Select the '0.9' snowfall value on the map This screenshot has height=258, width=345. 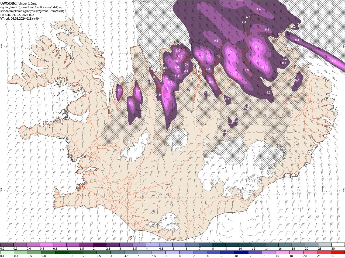[x=264, y=67]
